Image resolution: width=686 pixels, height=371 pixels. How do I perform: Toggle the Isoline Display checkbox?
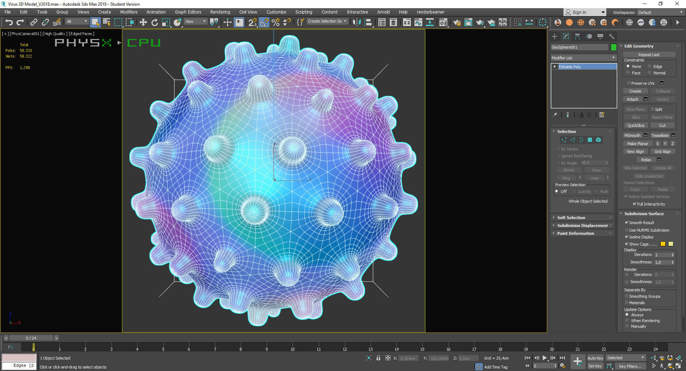pyautogui.click(x=627, y=237)
